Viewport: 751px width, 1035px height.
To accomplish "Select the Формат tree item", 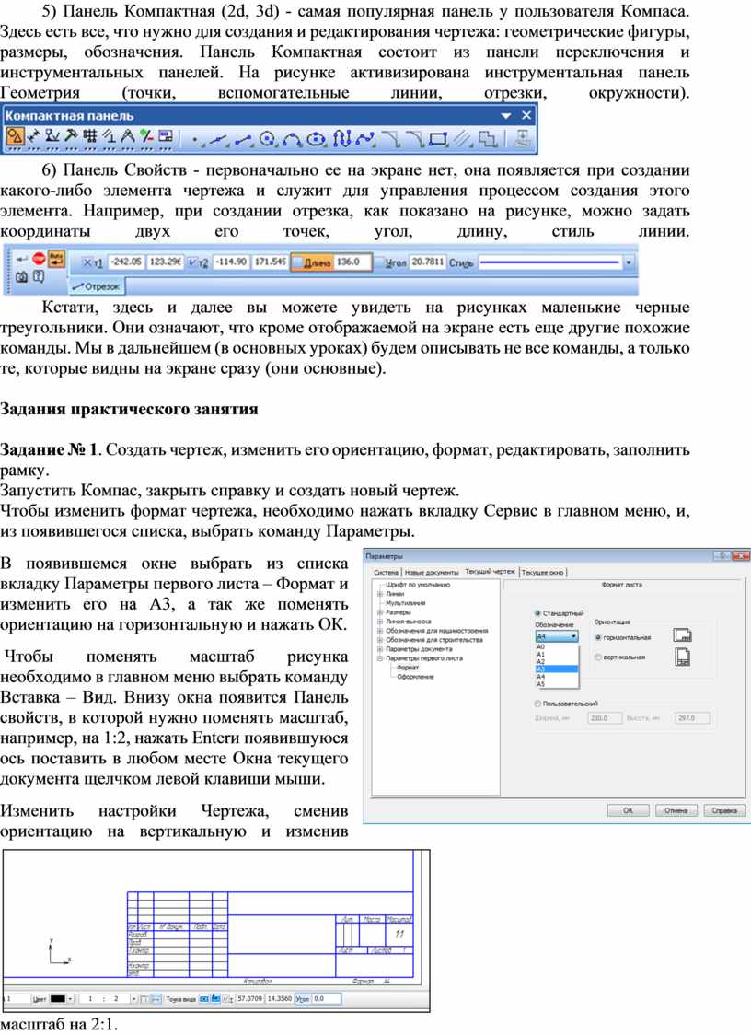I will coord(408,668).
